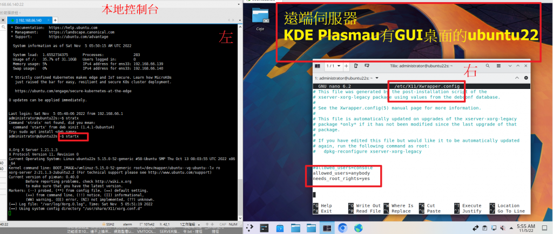Viewport: 553px width, 234px height.
Task: Click /etc/X11/Xwrapper.config in nano title bar
Action: (x=427, y=86)
